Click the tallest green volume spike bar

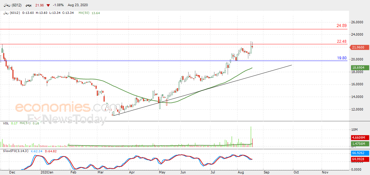pyautogui.click(x=251, y=136)
